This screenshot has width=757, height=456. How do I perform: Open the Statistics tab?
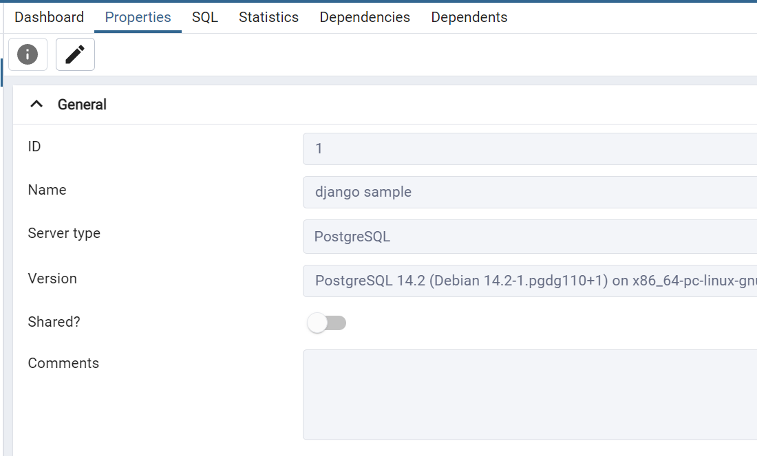(269, 17)
